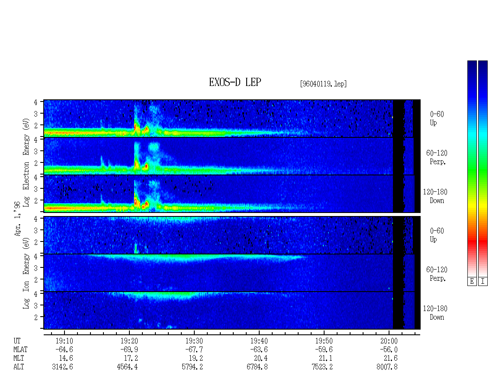Click the MLT row label
489x378 pixels.
pyautogui.click(x=19, y=358)
